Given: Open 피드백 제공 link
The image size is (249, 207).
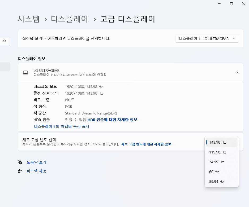Looking at the screenshot, I should pos(36,171).
